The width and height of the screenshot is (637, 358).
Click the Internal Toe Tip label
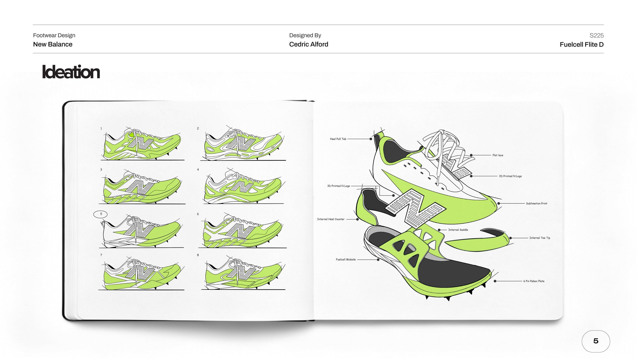click(539, 238)
